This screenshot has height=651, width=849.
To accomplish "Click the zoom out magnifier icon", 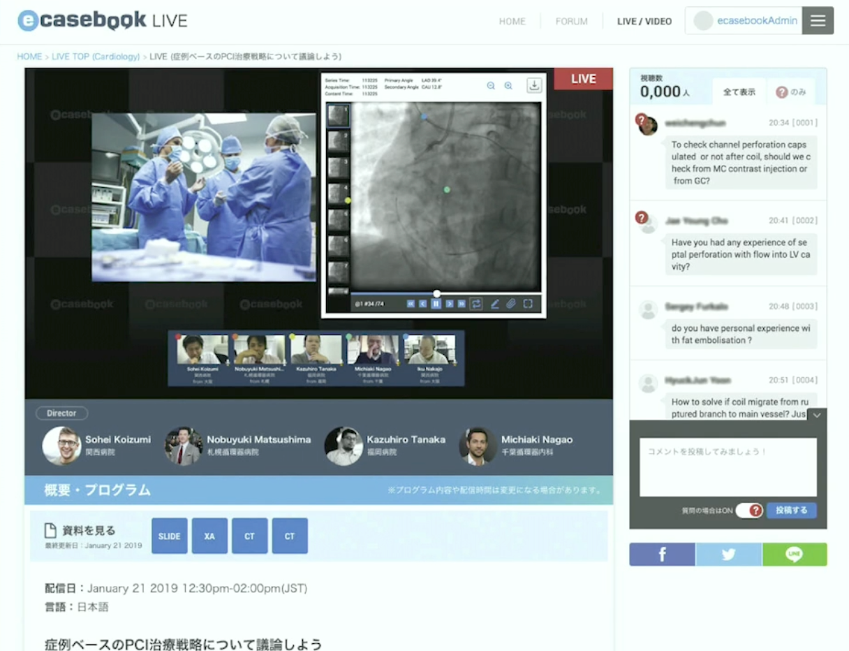I will [491, 86].
